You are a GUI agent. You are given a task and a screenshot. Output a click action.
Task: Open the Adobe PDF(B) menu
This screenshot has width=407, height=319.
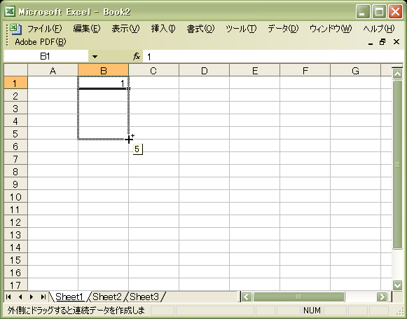pyautogui.click(x=41, y=42)
